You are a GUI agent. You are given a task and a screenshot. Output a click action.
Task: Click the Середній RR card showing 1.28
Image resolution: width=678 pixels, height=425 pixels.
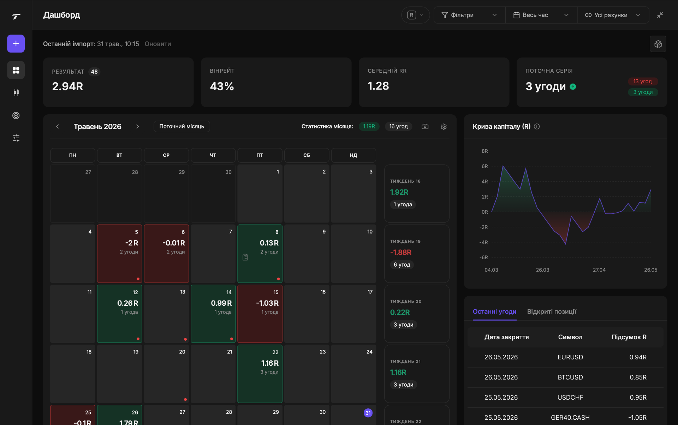434,82
